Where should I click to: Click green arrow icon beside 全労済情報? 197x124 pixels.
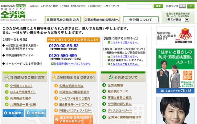pyautogui.click(x=105, y=85)
